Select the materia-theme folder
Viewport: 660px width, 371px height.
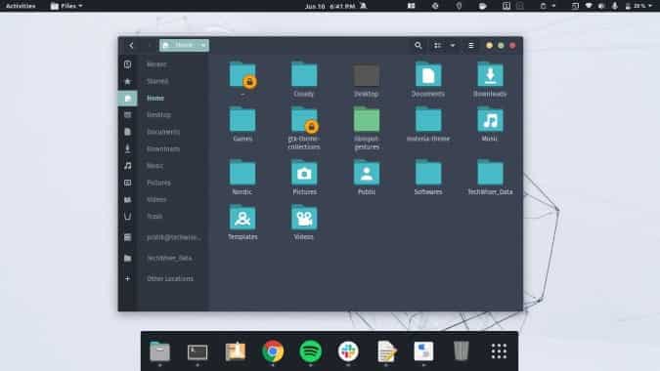pos(428,120)
